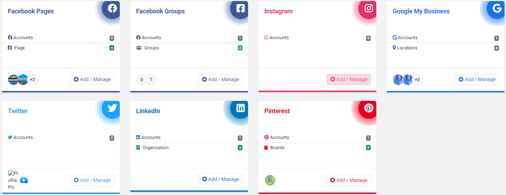The width and height of the screenshot is (506, 195).
Task: Open Add / Manage for Google My Business
Action: [x=477, y=79]
